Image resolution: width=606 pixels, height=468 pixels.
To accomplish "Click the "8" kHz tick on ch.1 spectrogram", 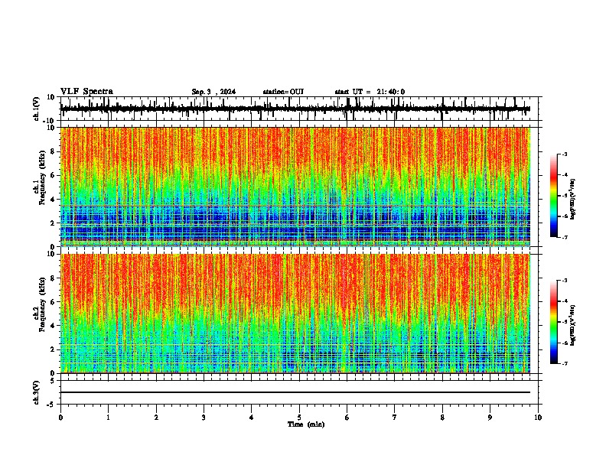I will (x=53, y=151).
